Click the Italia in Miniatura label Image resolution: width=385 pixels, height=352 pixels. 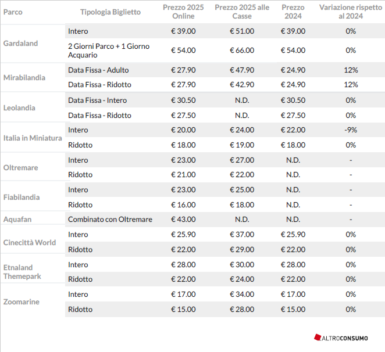click(33, 138)
